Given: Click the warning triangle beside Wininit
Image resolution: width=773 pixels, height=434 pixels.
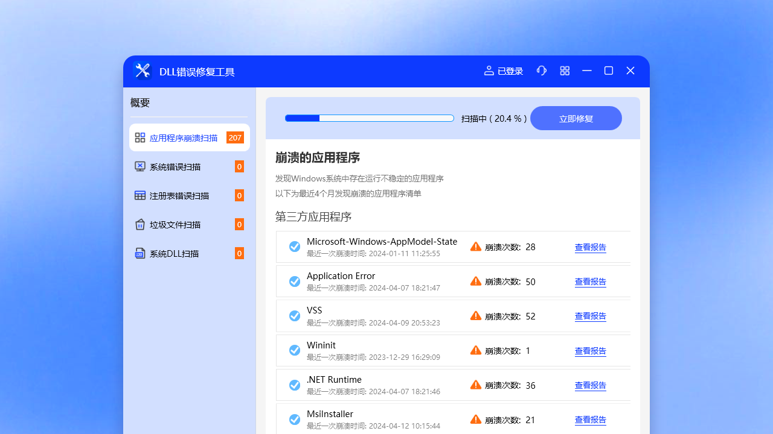Looking at the screenshot, I should pyautogui.click(x=475, y=350).
